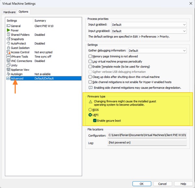Screen dimensions: 195x188
Task: Toggle Enable Template mode checkbox
Action: pos(90,67)
